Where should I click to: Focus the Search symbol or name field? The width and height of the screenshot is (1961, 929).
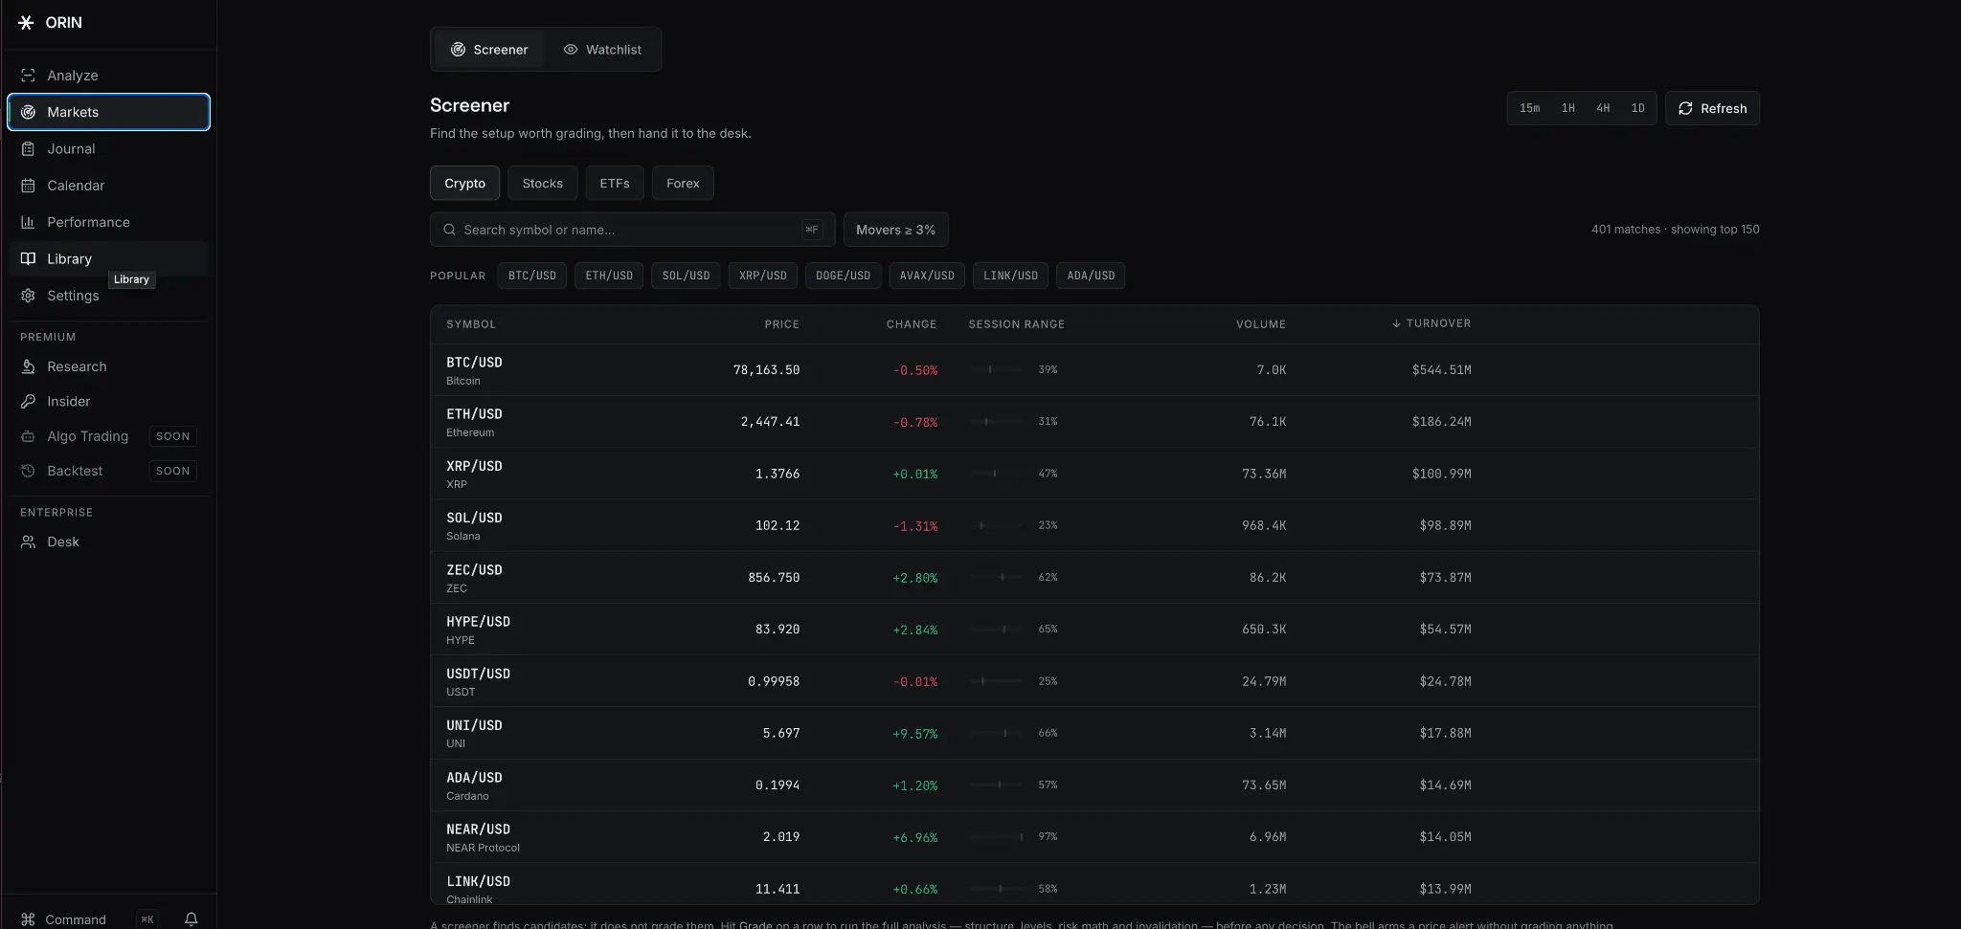coord(632,230)
